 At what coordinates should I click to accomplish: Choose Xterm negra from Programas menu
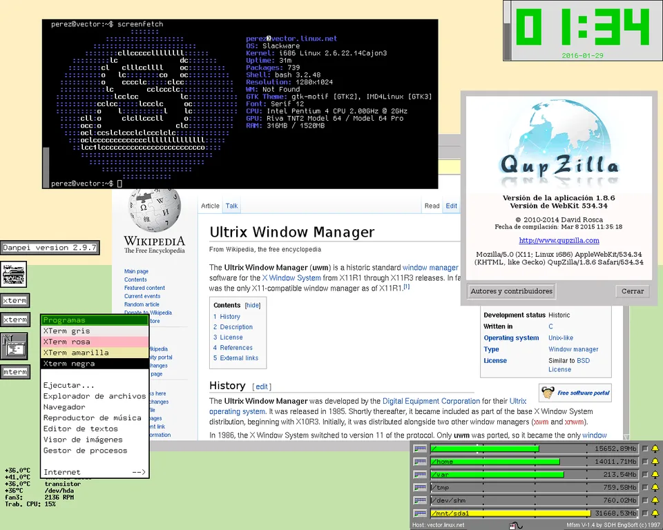[x=95, y=364]
